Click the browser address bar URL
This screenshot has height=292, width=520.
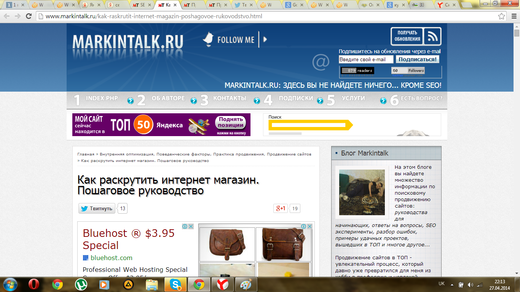pos(154,16)
